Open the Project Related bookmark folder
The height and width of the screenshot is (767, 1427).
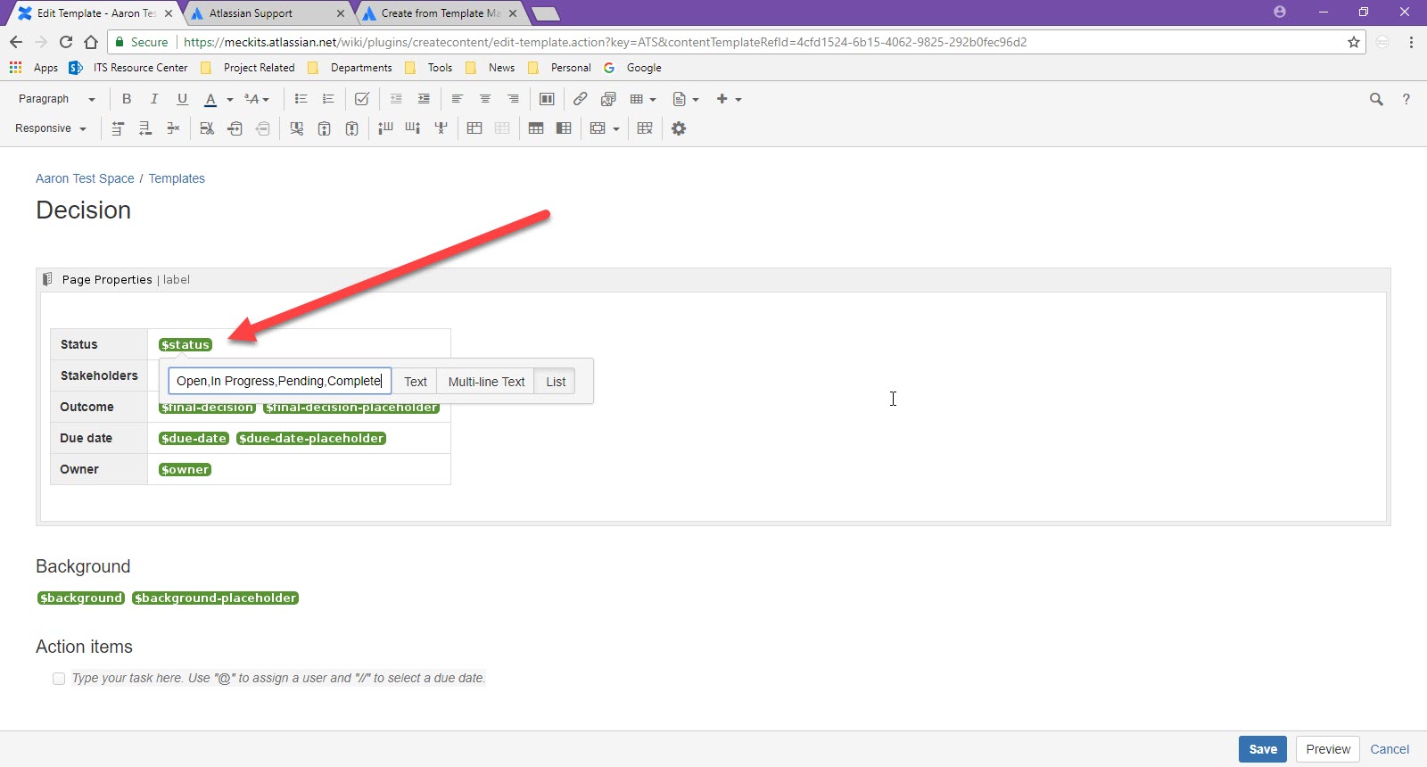point(248,68)
